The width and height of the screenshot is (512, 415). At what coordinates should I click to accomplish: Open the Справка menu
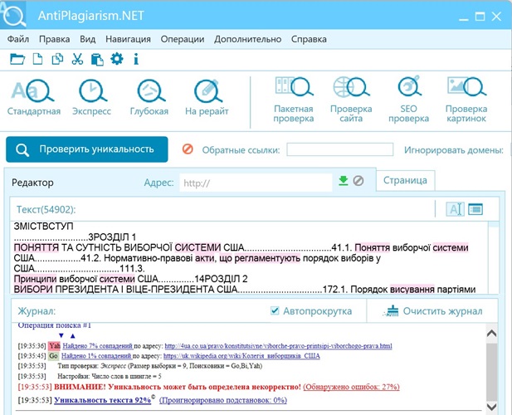tap(309, 39)
